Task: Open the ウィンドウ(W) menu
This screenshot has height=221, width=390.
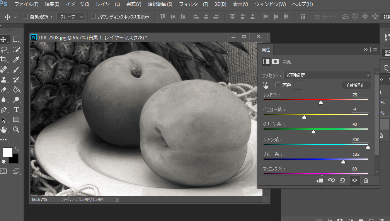Action: (270, 4)
